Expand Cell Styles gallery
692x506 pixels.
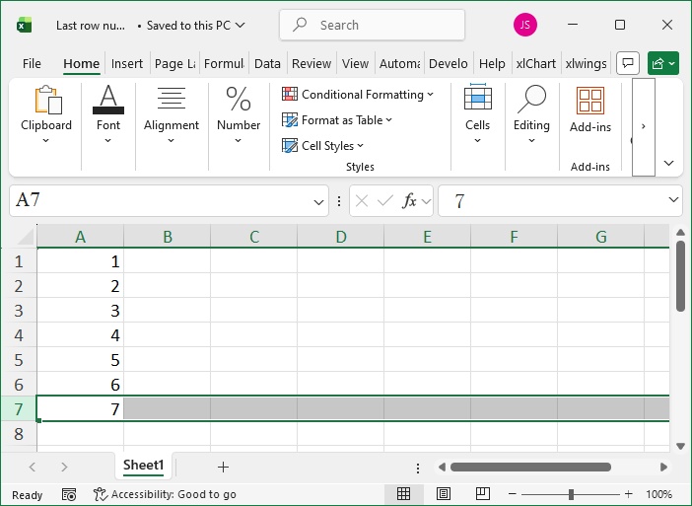point(322,146)
